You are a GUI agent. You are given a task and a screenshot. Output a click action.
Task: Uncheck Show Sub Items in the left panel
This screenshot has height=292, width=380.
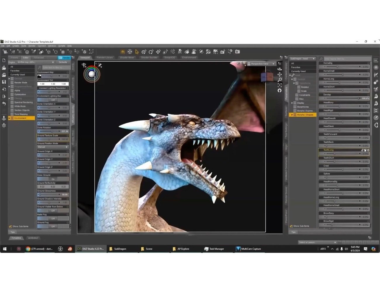point(10,226)
